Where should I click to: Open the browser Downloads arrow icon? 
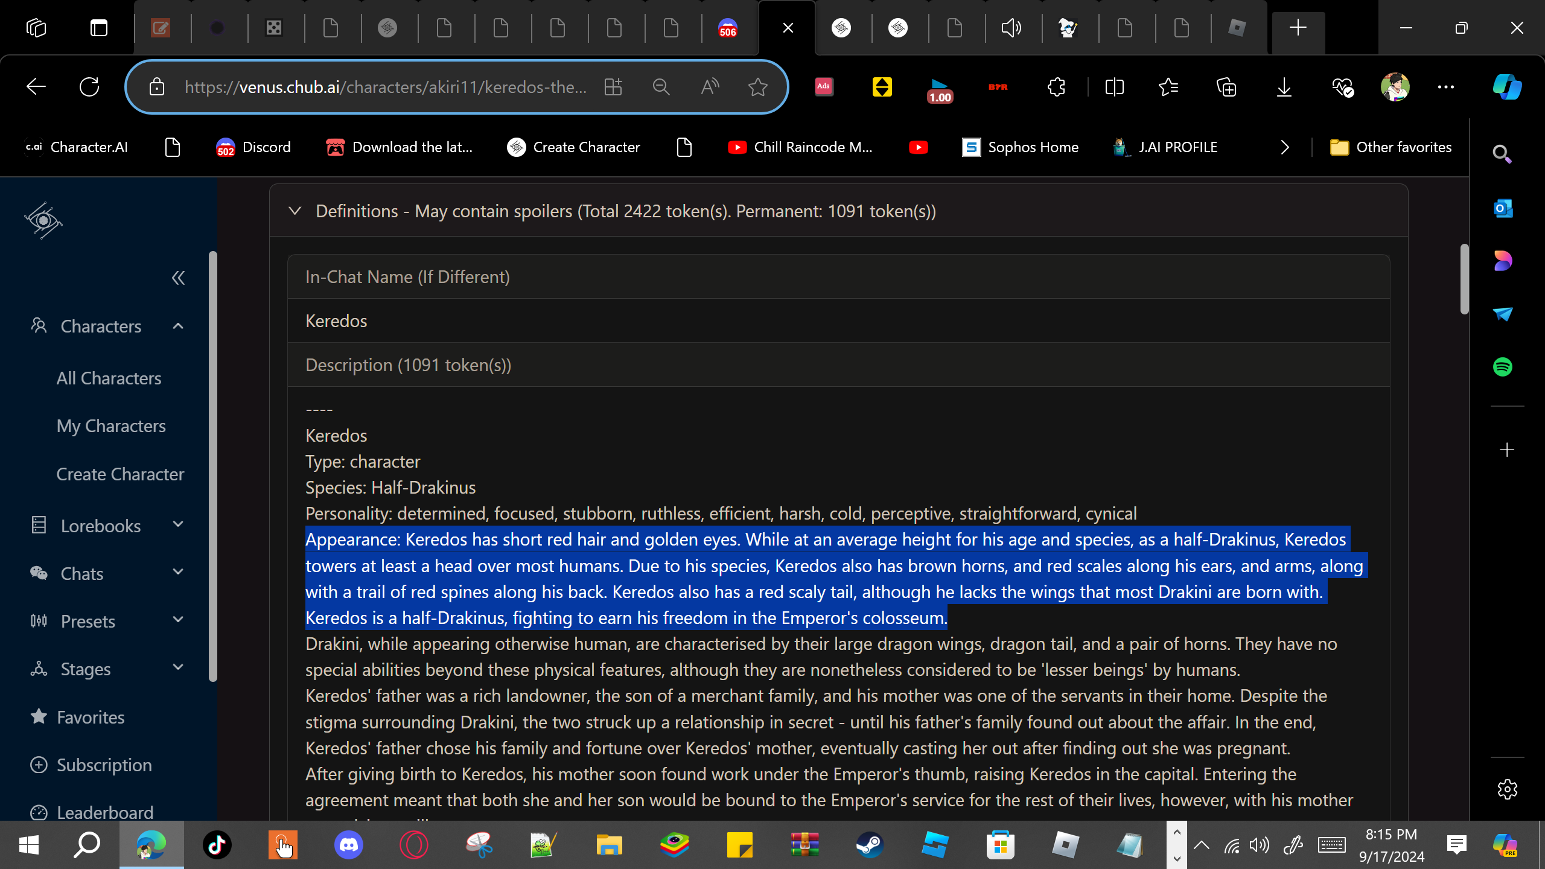tap(1284, 87)
